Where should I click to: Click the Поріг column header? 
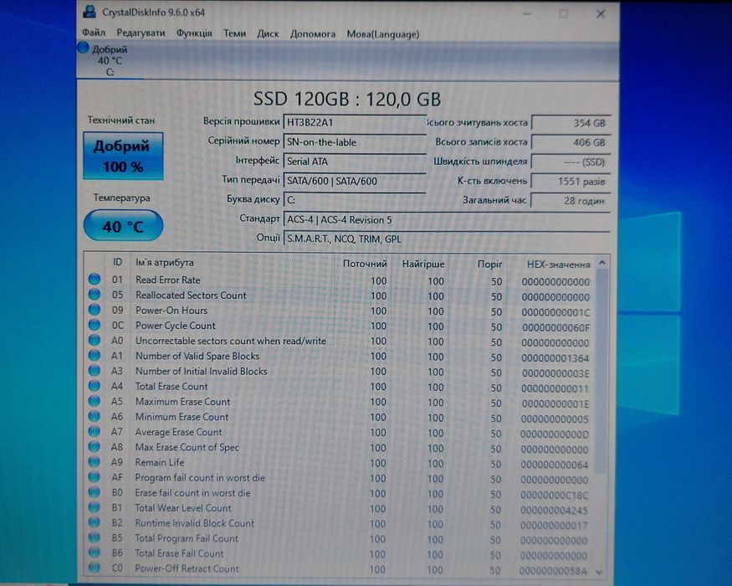coord(489,264)
